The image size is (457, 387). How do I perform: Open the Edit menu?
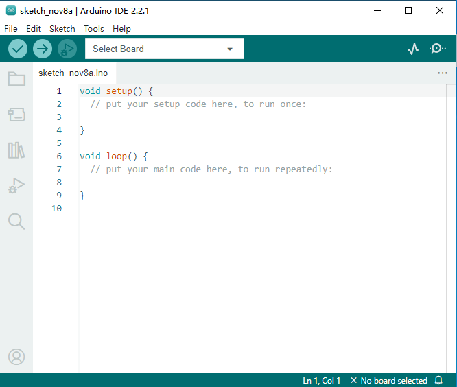click(x=34, y=29)
